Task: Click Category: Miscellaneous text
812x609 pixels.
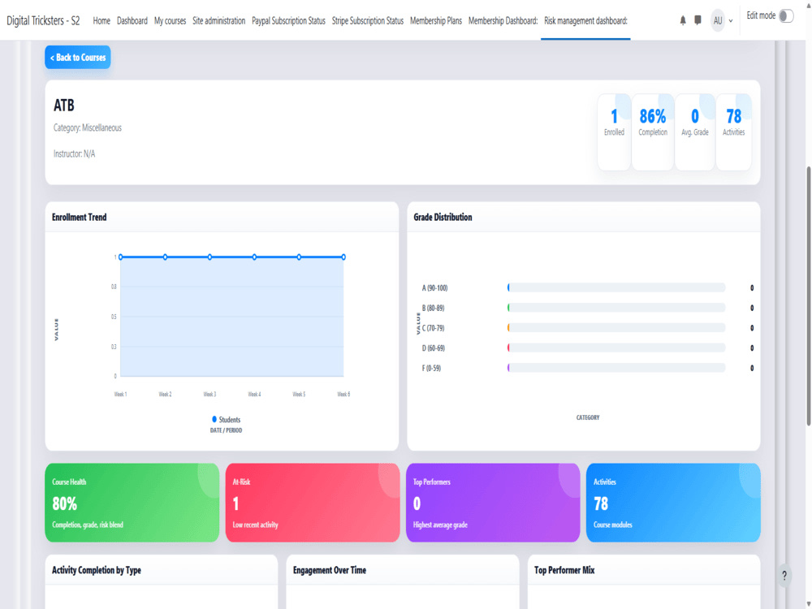Action: tap(88, 128)
